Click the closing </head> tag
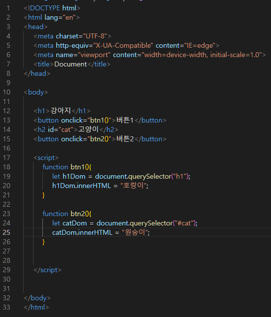This screenshot has height=317, width=271. (37, 74)
